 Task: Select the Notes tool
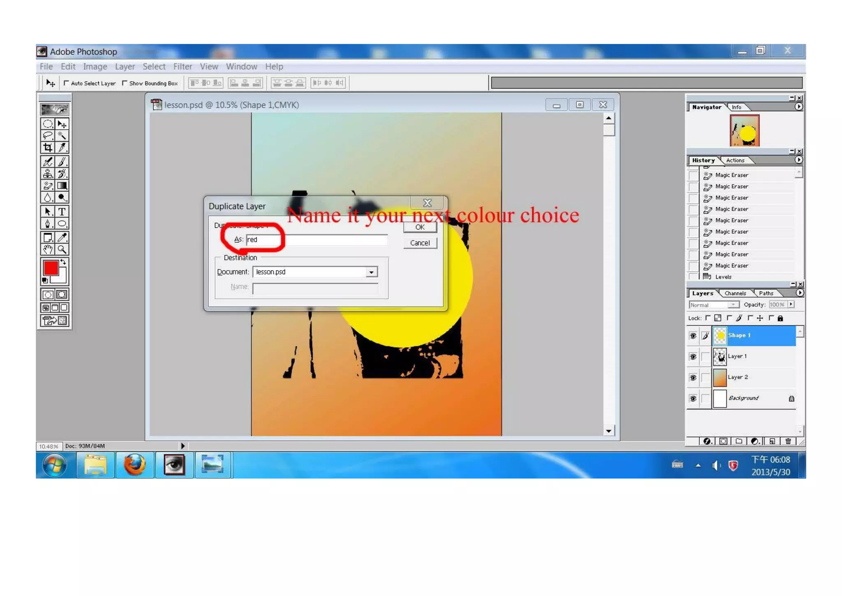tap(48, 237)
